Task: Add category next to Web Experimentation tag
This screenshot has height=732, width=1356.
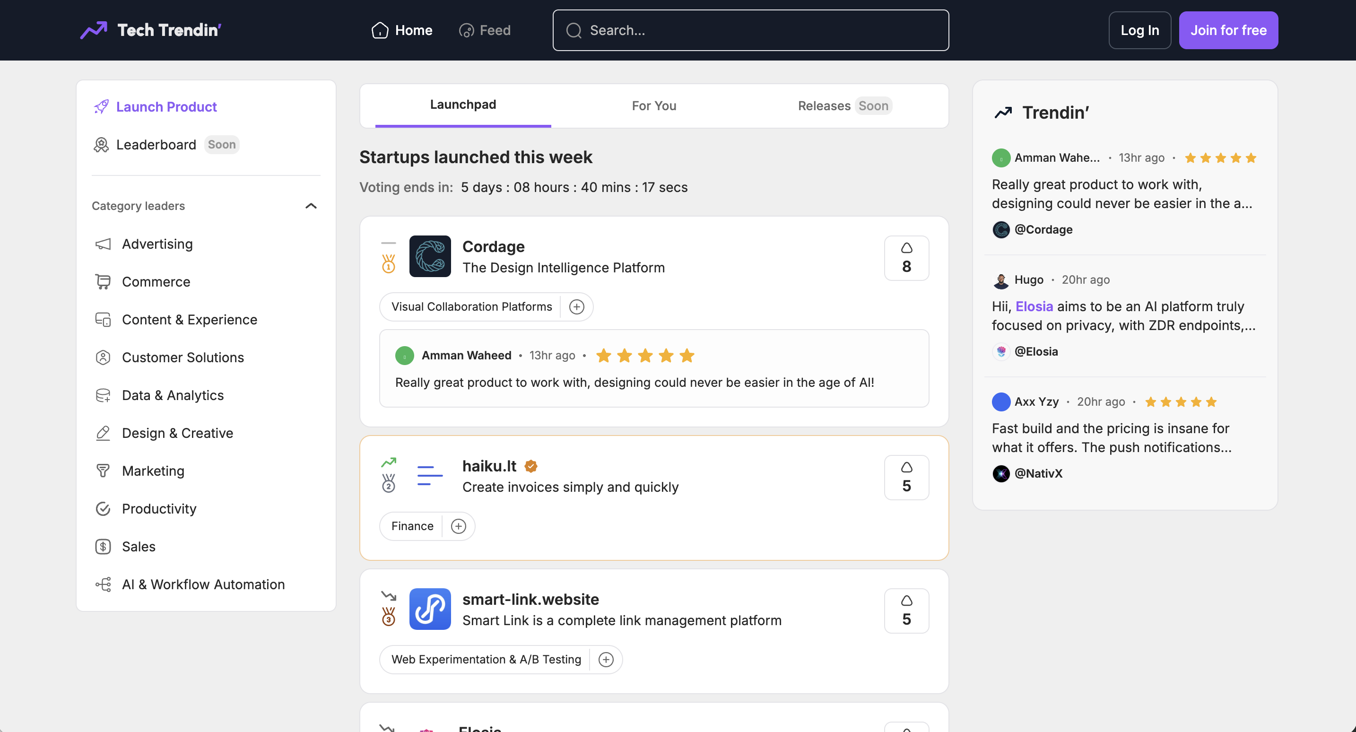Action: pyautogui.click(x=607, y=660)
